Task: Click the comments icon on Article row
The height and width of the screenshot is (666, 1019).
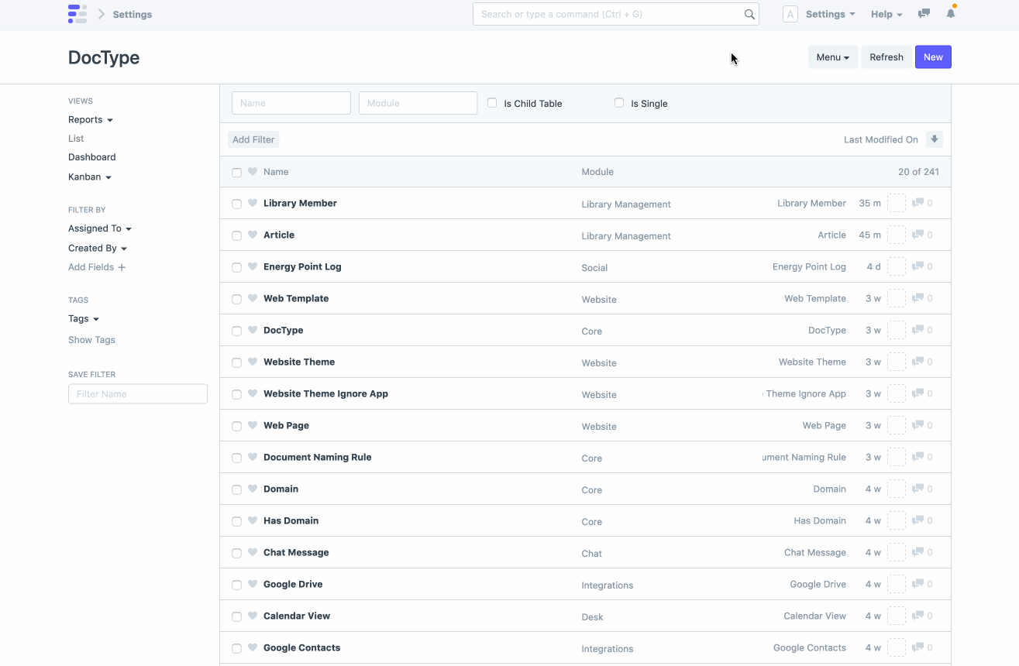Action: click(917, 235)
